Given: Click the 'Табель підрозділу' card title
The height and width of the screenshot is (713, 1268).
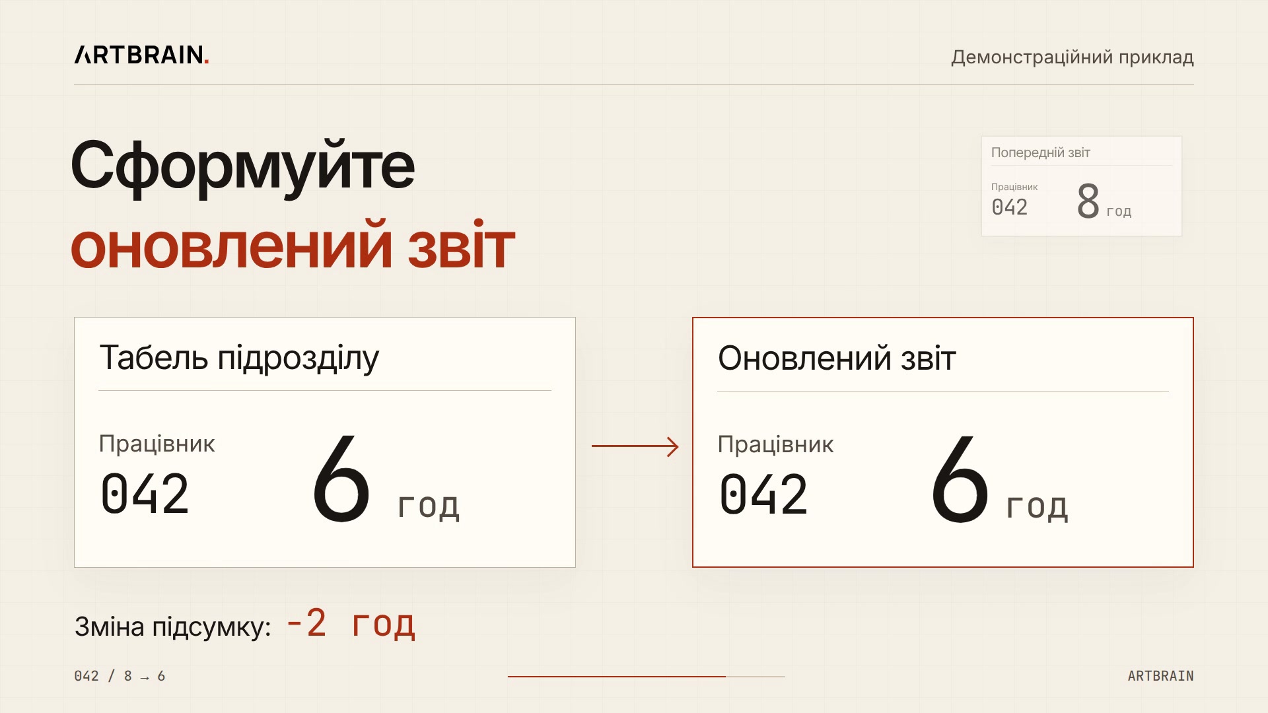Looking at the screenshot, I should (239, 358).
